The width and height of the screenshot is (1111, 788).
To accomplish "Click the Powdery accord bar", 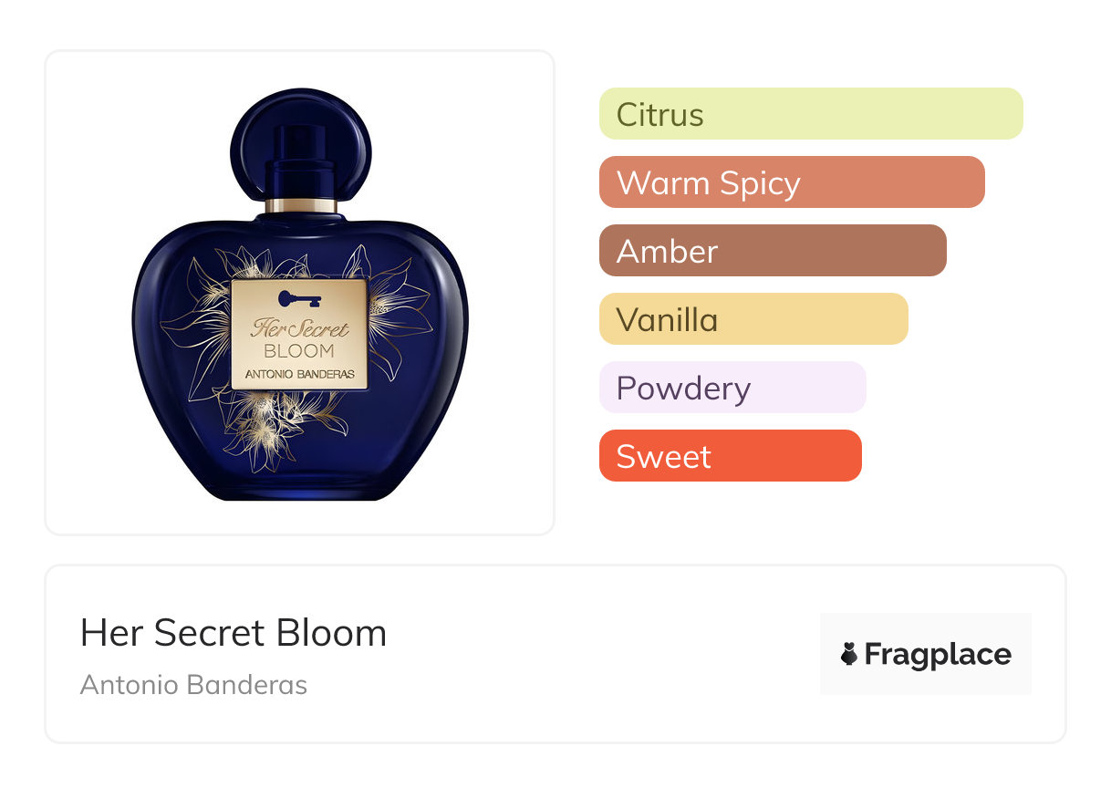I will (732, 388).
